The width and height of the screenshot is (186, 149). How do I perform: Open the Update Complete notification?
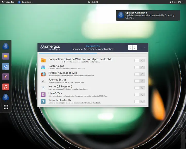(148, 15)
